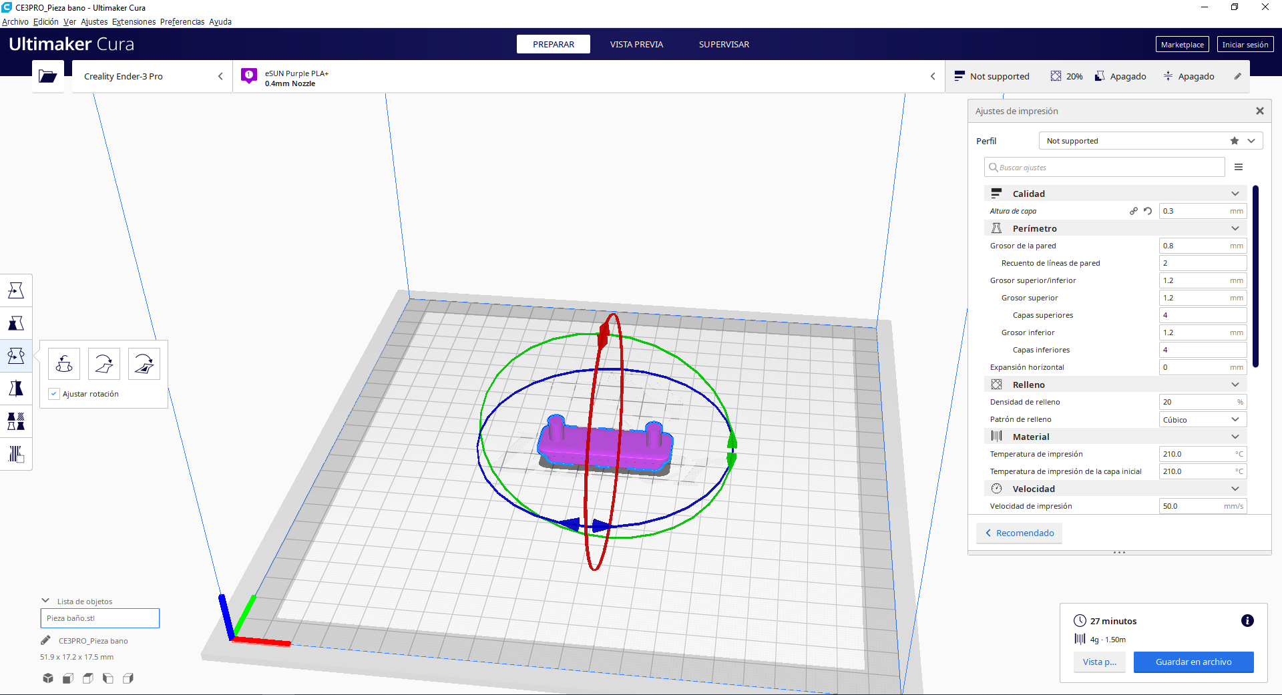Screen dimensions: 1282x695
Task: Click Densidad de relleno value field
Action: (1203, 402)
